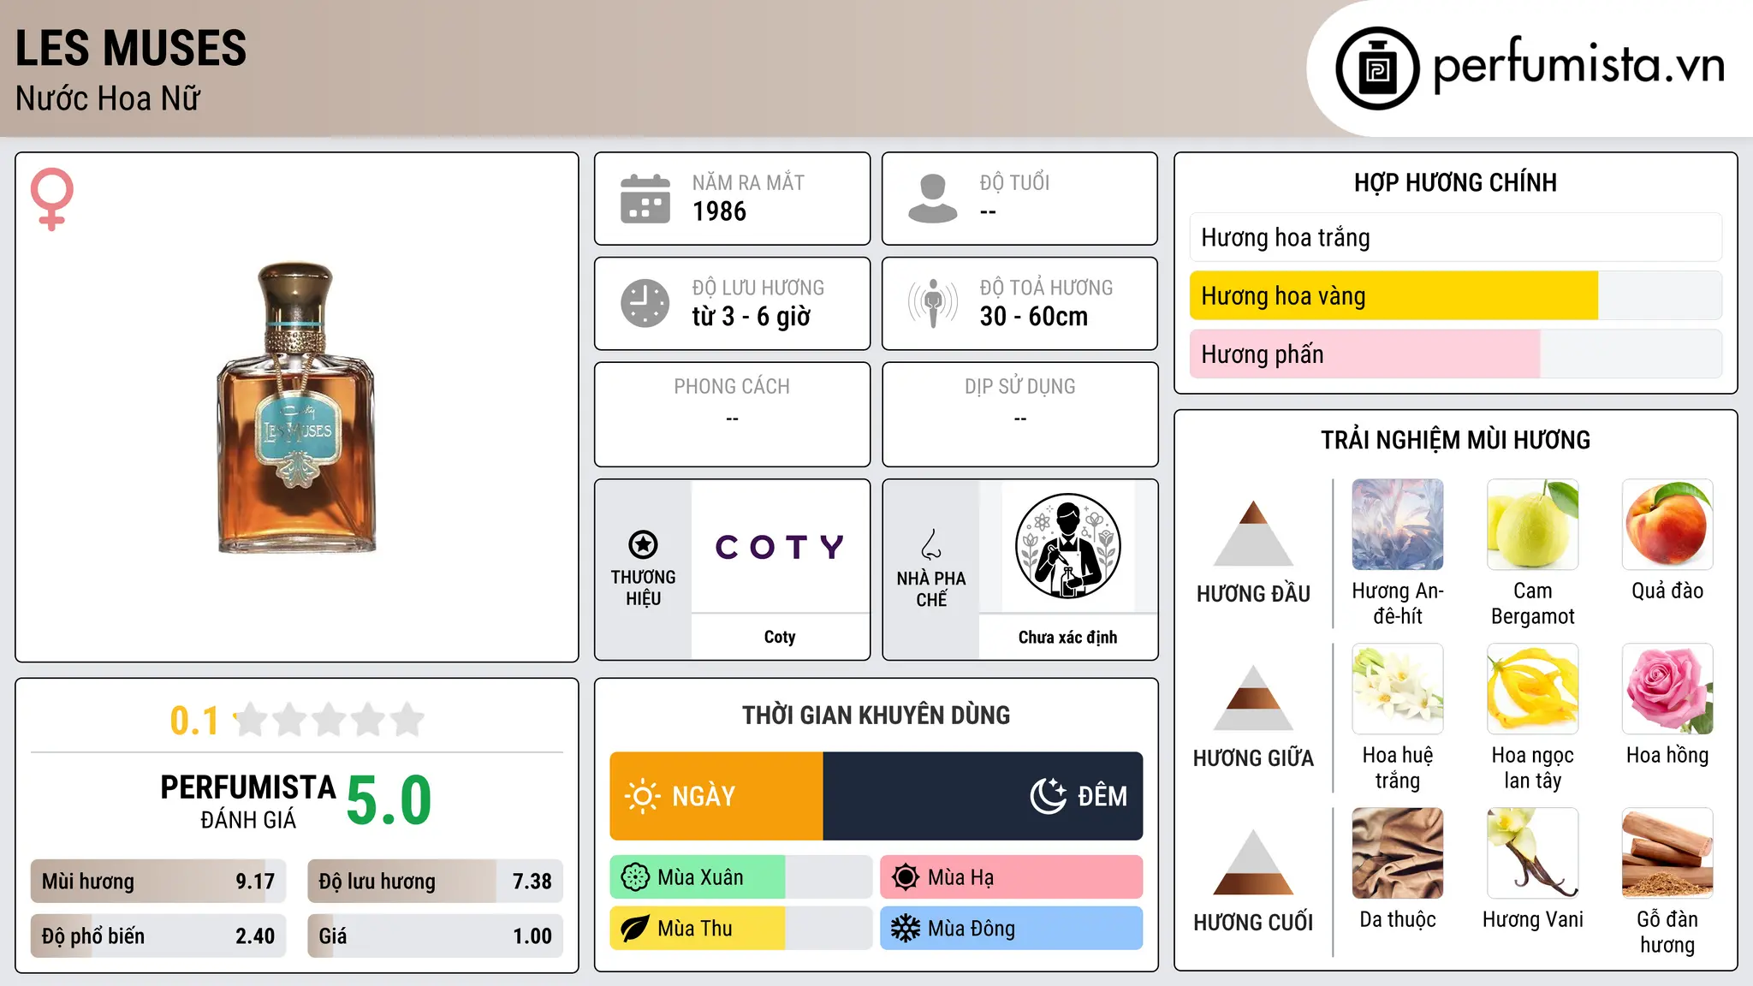Click the pink female gender symbol
Image resolution: width=1753 pixels, height=986 pixels.
coord(52,199)
